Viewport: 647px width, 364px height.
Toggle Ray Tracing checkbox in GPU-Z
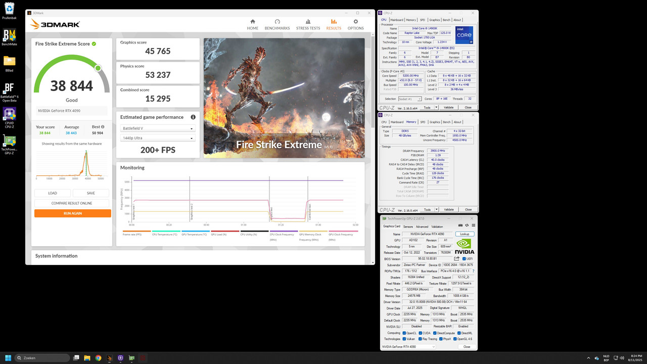(420, 339)
